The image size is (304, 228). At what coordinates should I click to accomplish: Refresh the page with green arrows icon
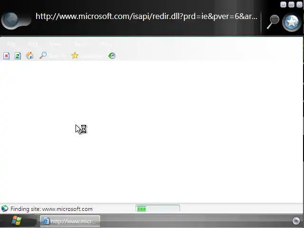18,56
